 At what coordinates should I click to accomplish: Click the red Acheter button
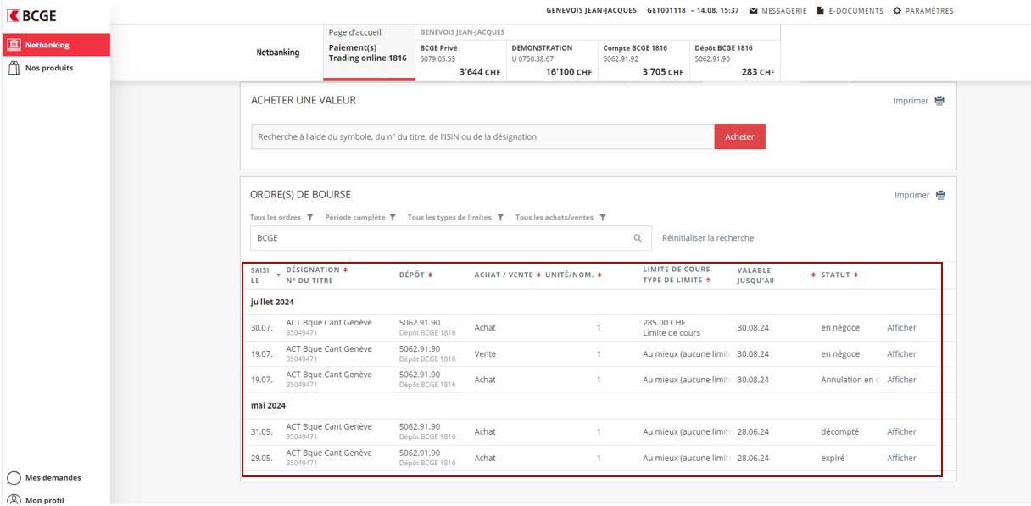coord(739,136)
